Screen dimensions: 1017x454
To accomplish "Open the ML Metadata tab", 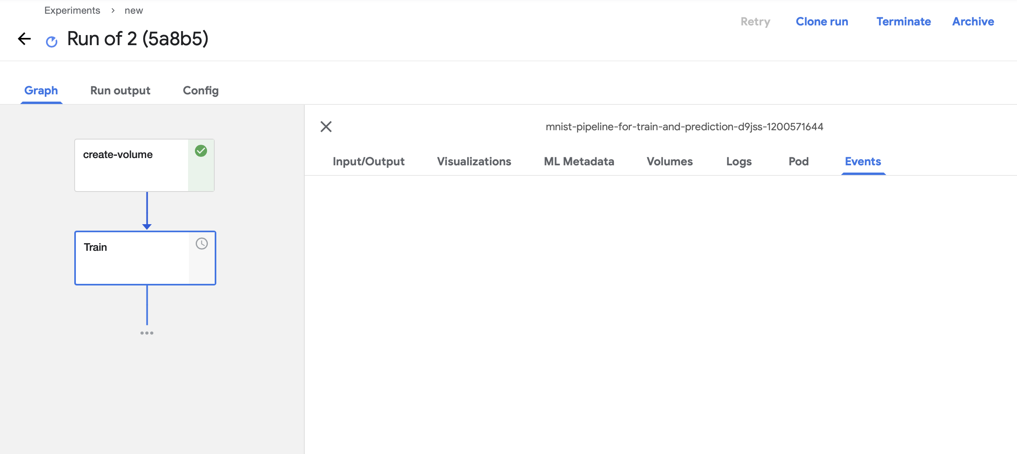I will coord(579,161).
